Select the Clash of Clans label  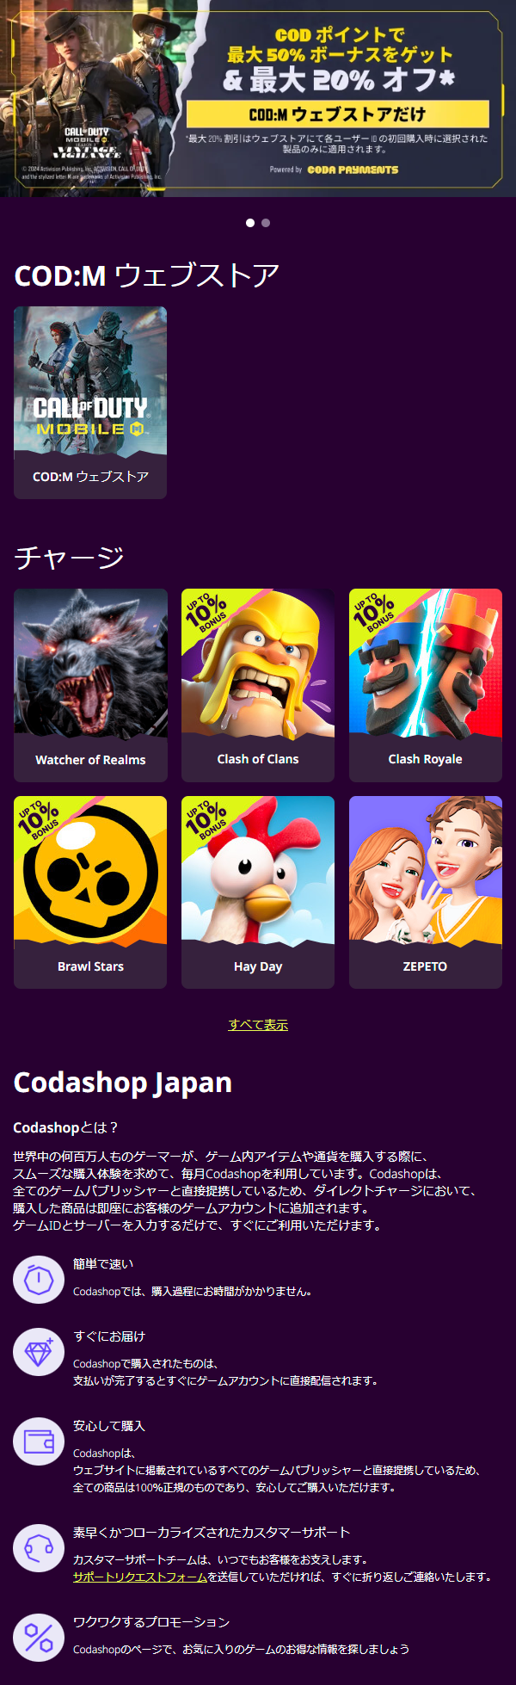tap(258, 759)
